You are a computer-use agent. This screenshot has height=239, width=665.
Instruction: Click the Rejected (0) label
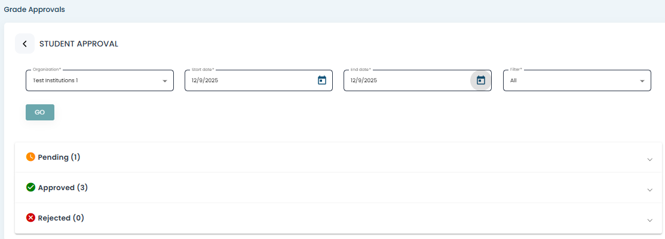(61, 218)
